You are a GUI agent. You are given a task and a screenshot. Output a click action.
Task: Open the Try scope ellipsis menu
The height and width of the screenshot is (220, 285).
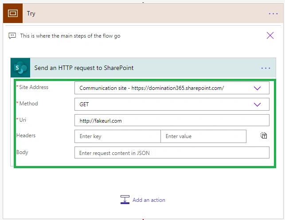point(273,14)
